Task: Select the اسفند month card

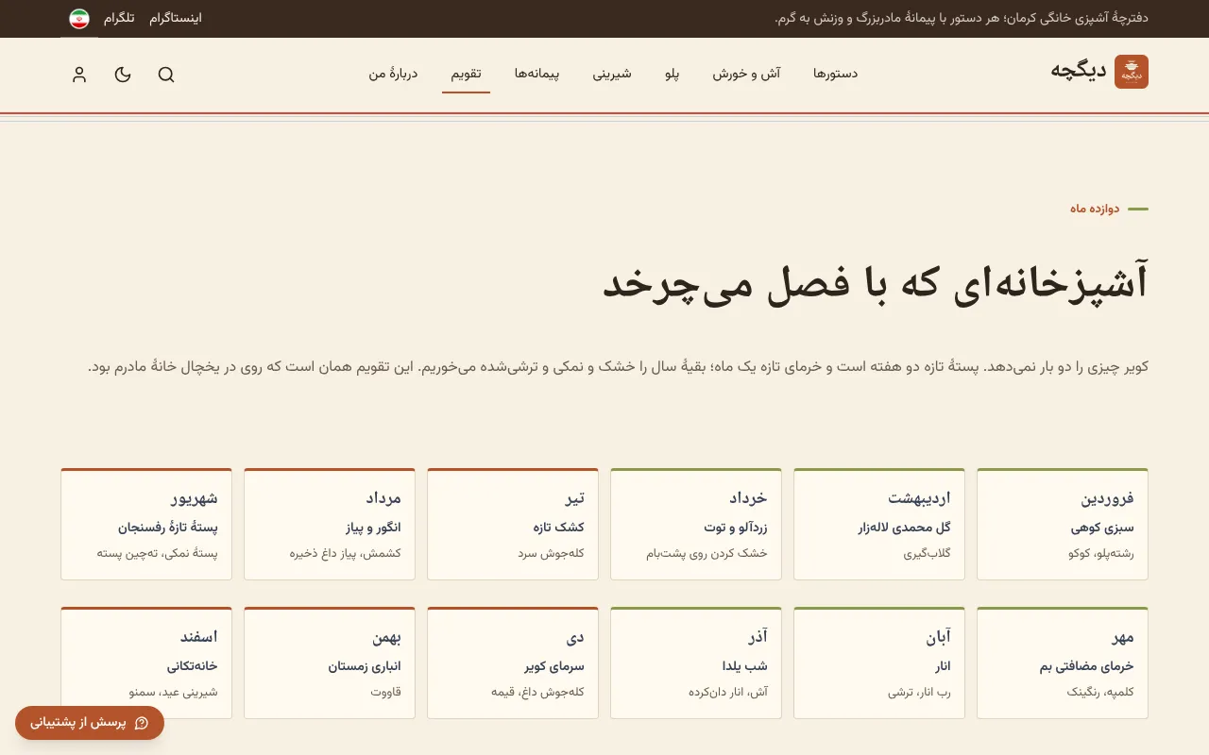Action: point(146,663)
